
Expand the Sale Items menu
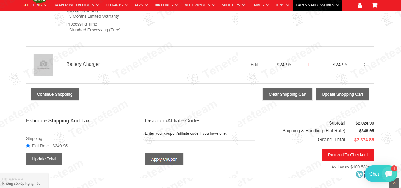(35, 5)
